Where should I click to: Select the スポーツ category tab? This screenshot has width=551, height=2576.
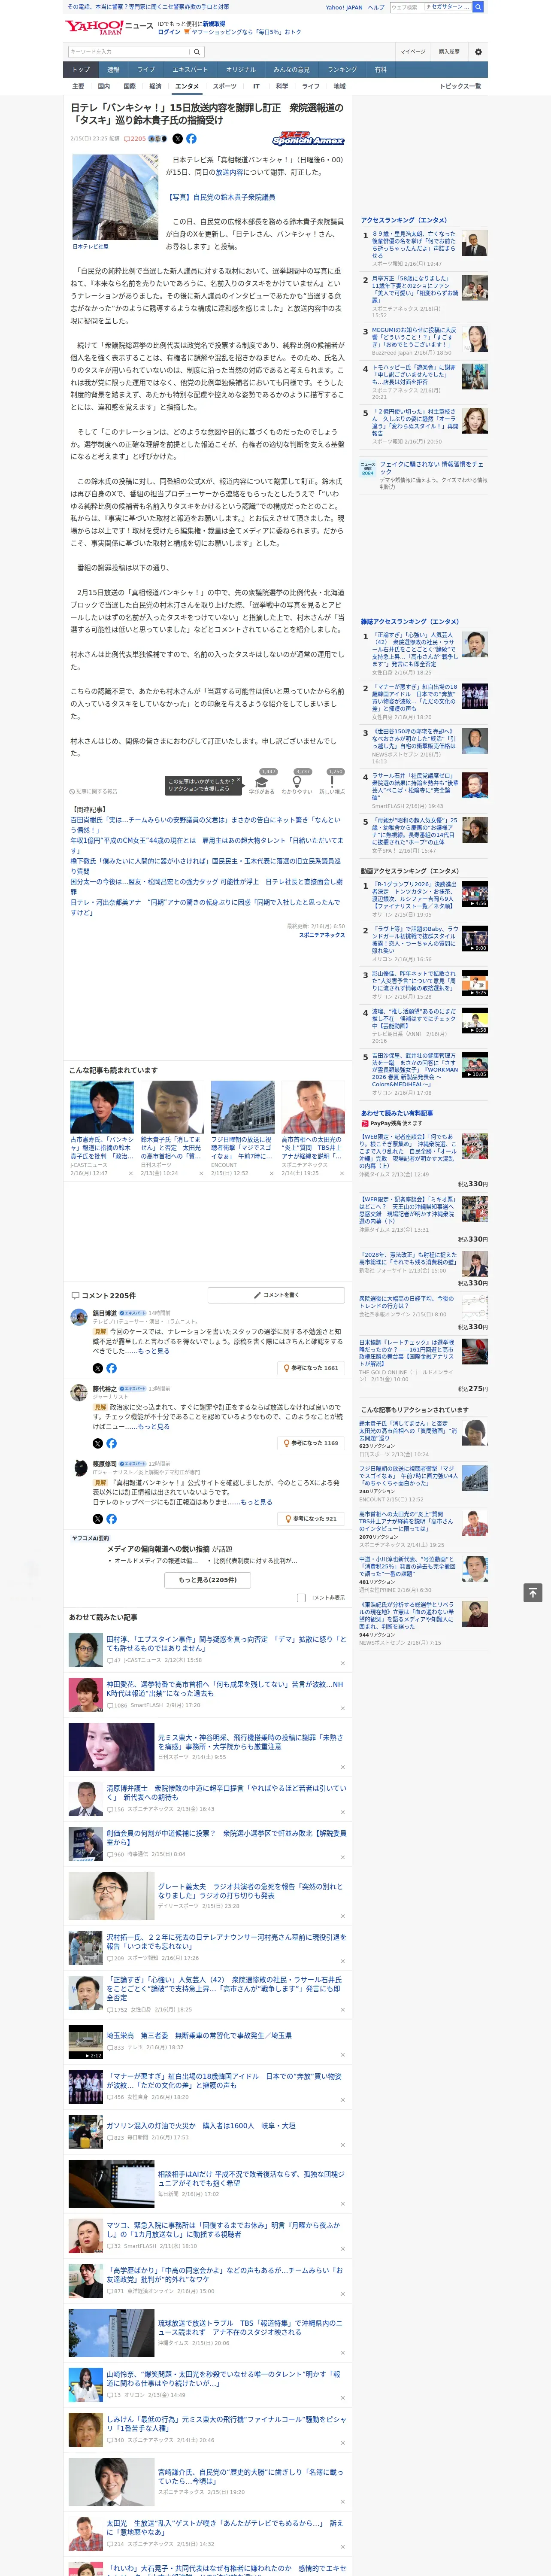coord(225,86)
